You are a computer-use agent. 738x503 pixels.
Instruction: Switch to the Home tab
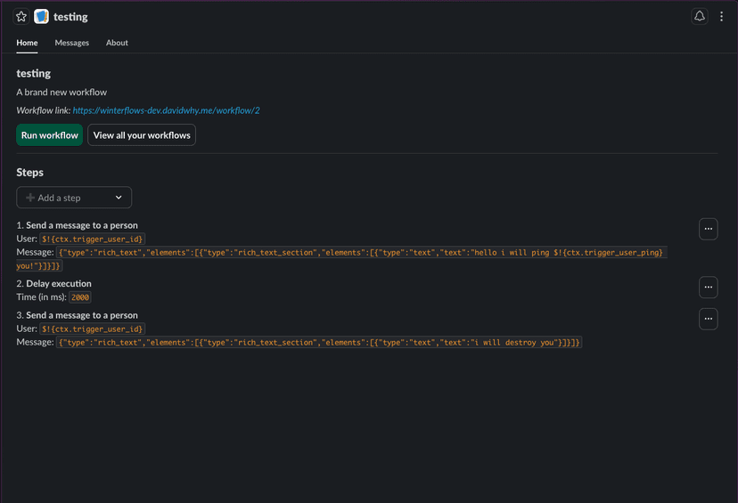27,43
